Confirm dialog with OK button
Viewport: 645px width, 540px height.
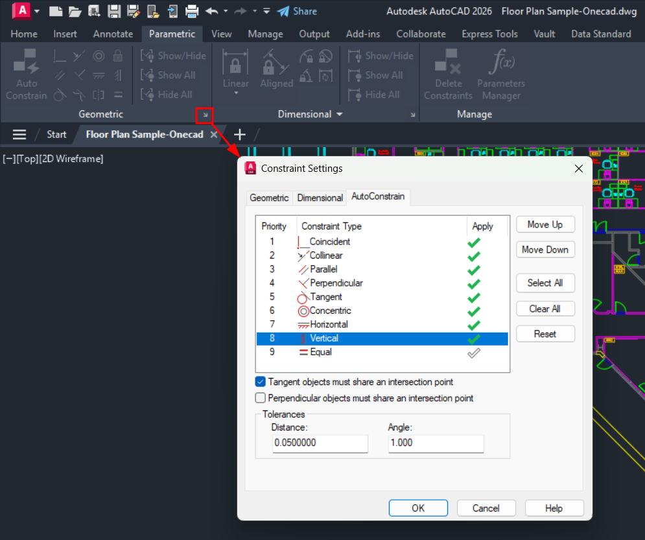[418, 508]
